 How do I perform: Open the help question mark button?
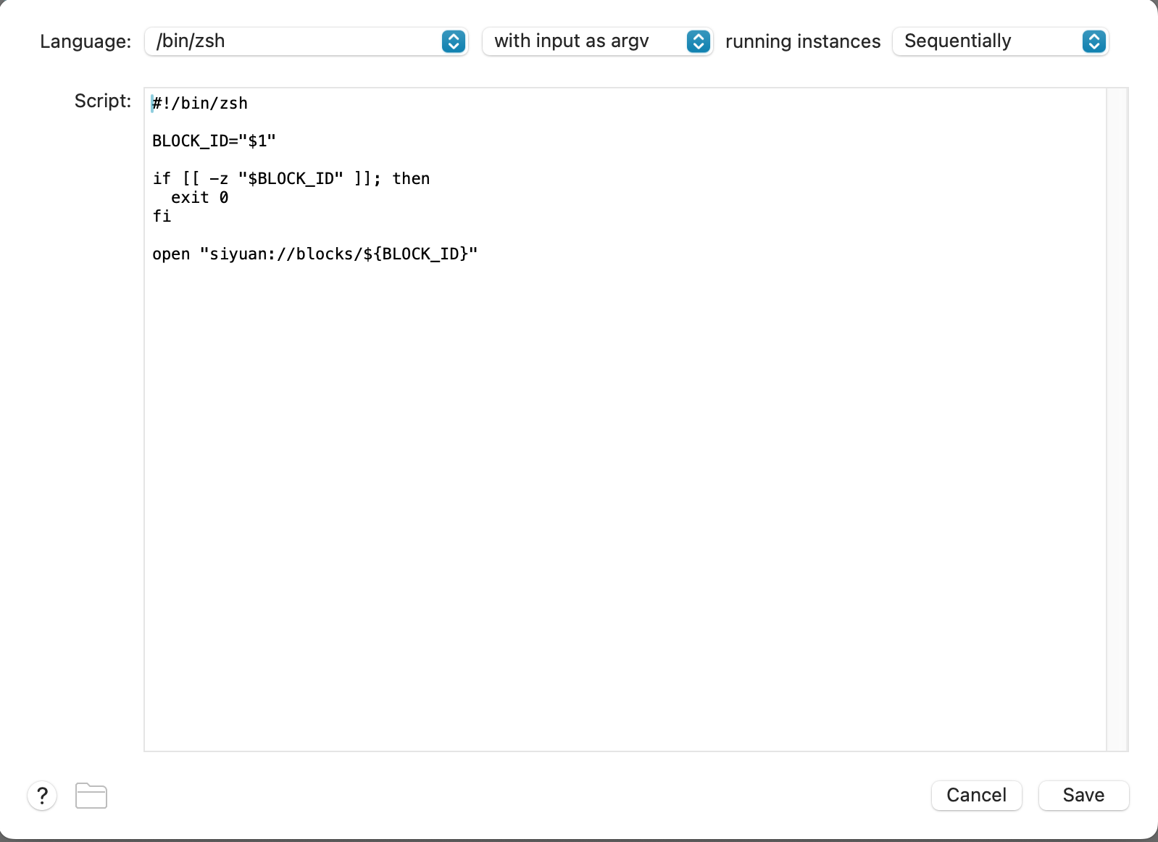[x=42, y=796]
